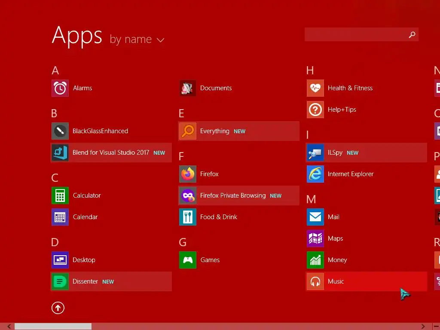Screen dimensions: 440x330
Task: Go back to Start with up arrow
Action: point(58,308)
